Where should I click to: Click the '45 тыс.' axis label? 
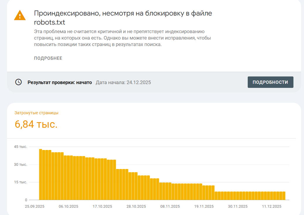point(21,147)
